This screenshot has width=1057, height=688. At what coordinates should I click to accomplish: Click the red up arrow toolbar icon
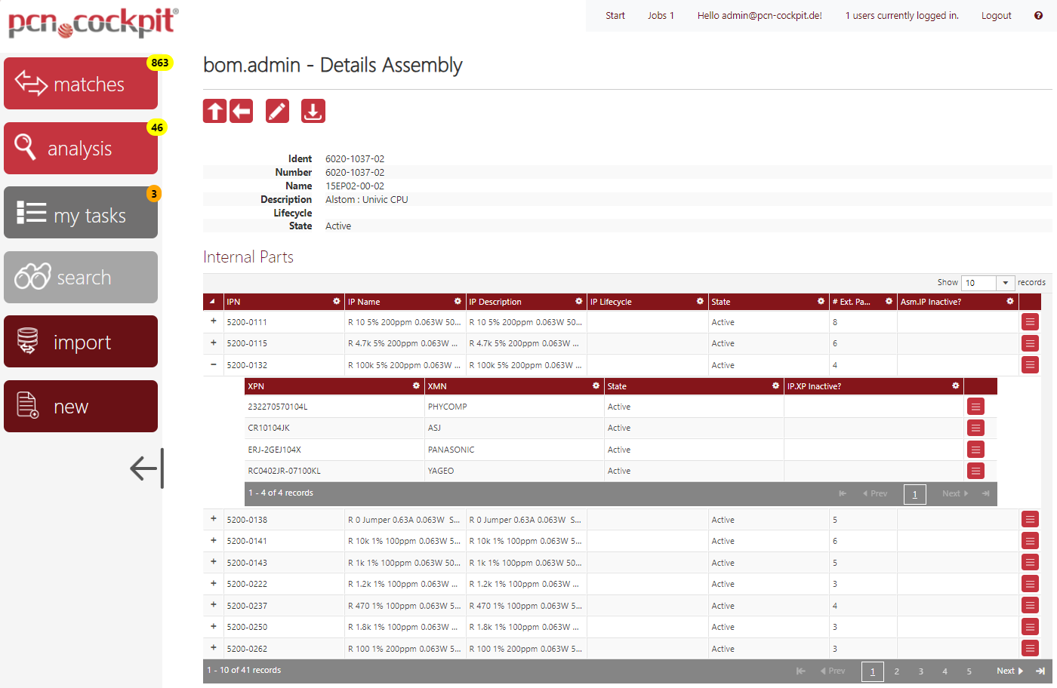coord(215,112)
